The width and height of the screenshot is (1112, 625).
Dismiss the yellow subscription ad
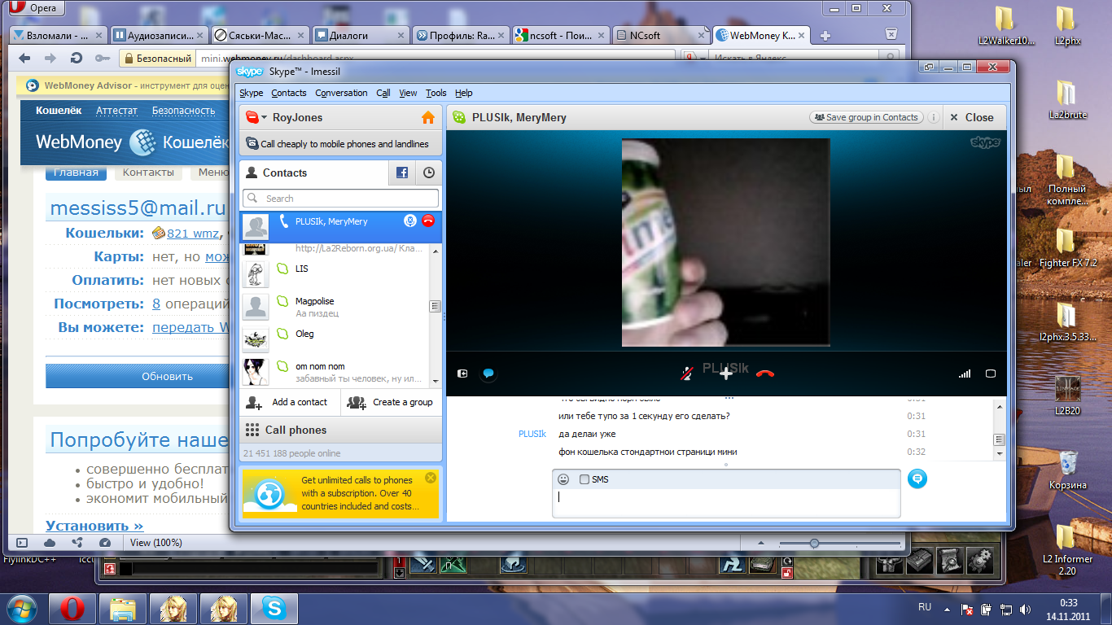coord(431,478)
